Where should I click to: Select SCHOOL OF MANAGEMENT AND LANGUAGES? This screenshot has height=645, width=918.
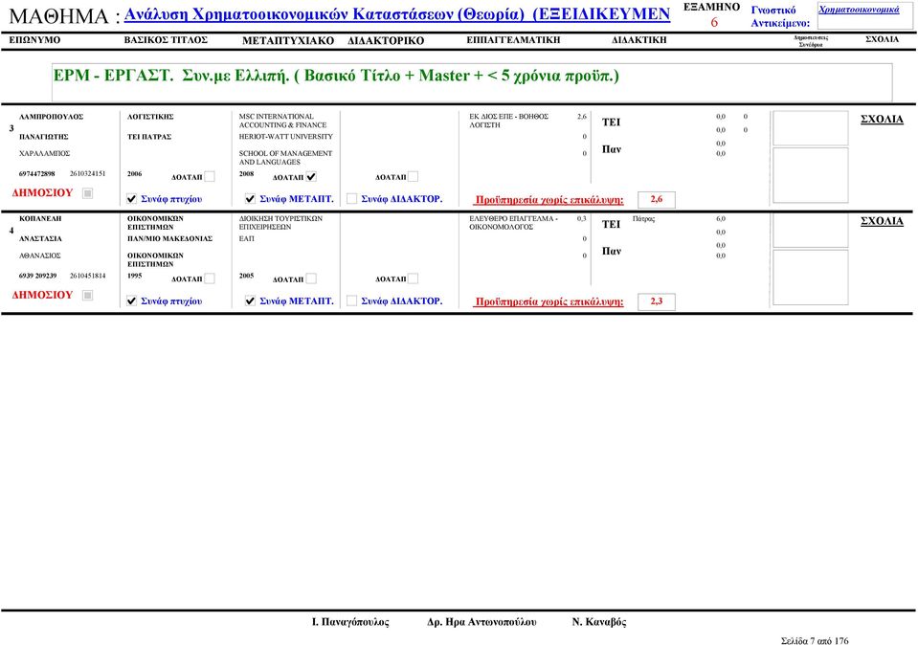point(285,158)
